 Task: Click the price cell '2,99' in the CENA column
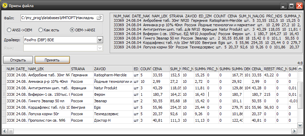click(160, 81)
